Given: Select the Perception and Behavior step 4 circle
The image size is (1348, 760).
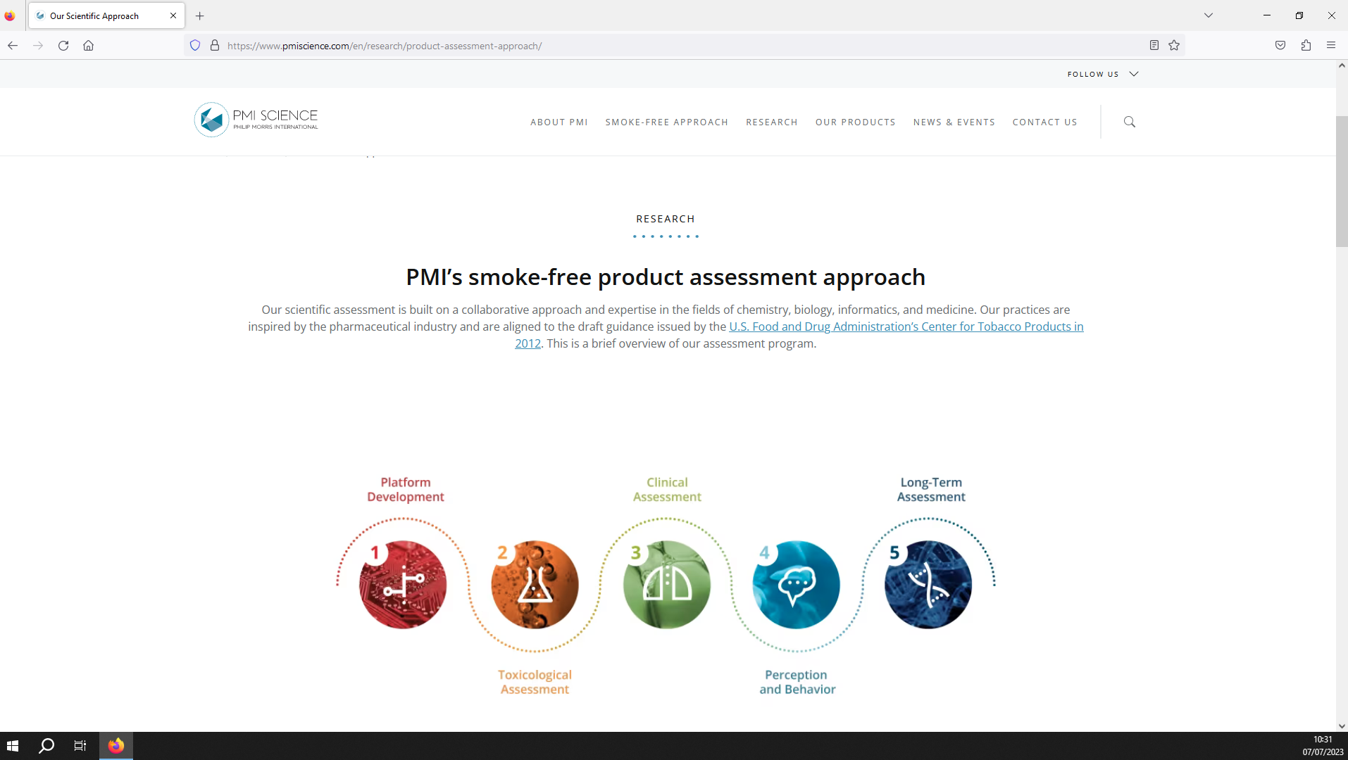Looking at the screenshot, I should tap(797, 584).
